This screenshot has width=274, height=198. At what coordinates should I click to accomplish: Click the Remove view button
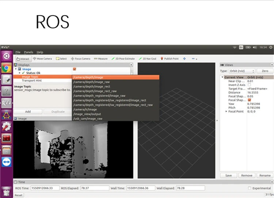tap(247, 175)
